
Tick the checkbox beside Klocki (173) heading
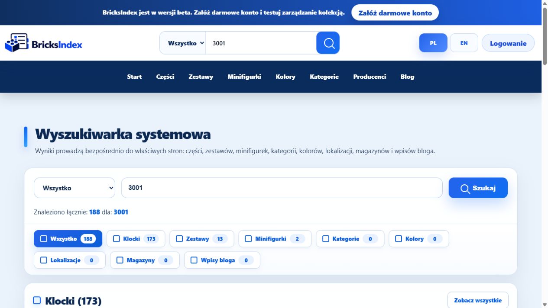click(37, 300)
